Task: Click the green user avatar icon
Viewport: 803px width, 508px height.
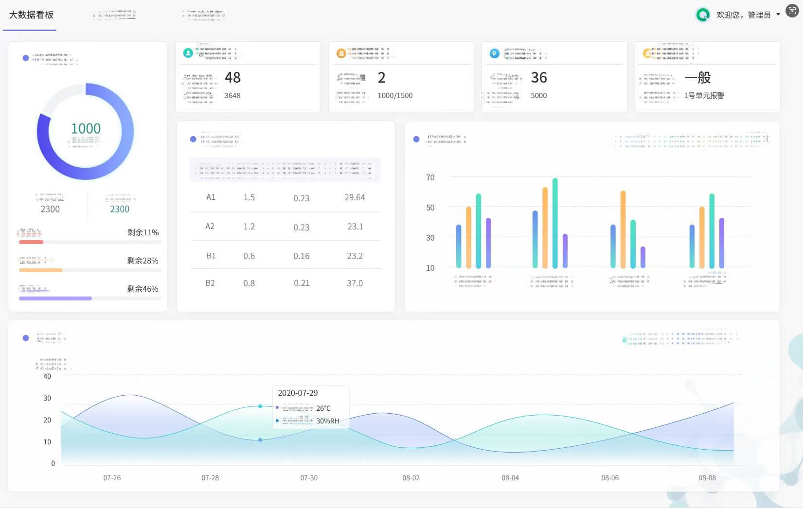Action: pos(702,15)
